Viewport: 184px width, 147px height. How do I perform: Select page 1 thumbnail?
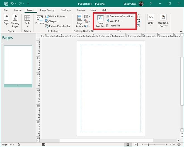18,66
